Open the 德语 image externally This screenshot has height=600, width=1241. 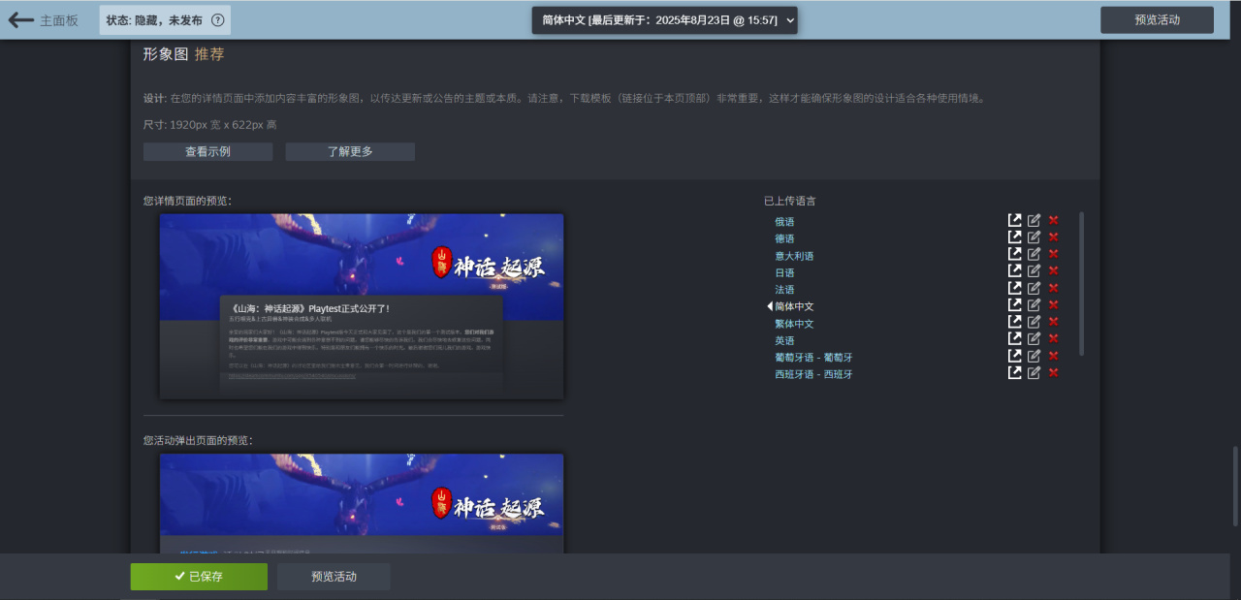click(x=1015, y=237)
